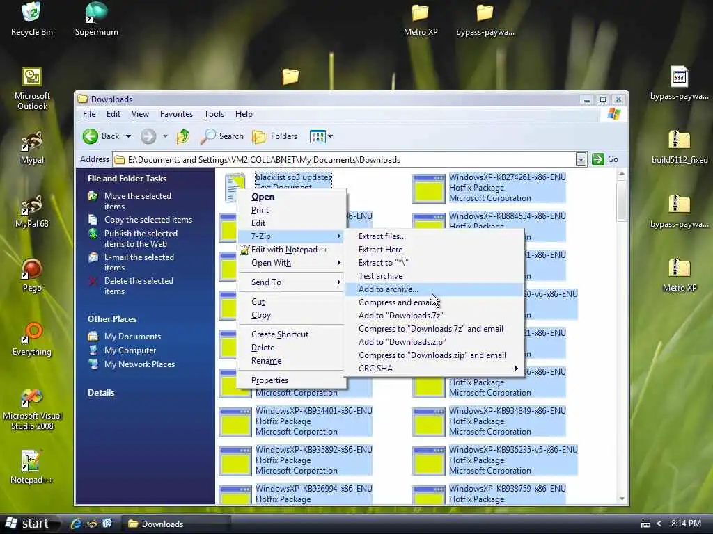The height and width of the screenshot is (534, 713).
Task: Click inside the Explorer address field
Action: coord(344,160)
